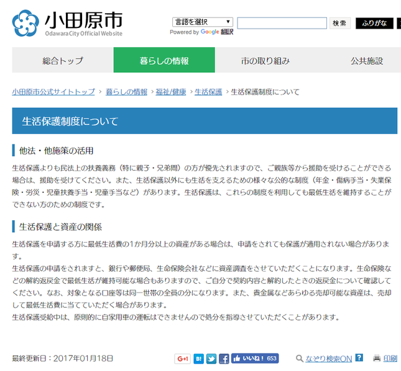Open the 言語を選択 language dropdown
Viewport: 401px width, 371px height.
click(202, 22)
